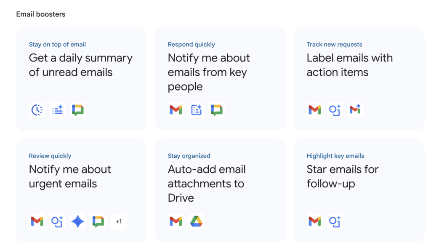Viewport: 431px width, 251px height.
Task: Select 'Label emails with action items' card
Action: click(x=349, y=65)
